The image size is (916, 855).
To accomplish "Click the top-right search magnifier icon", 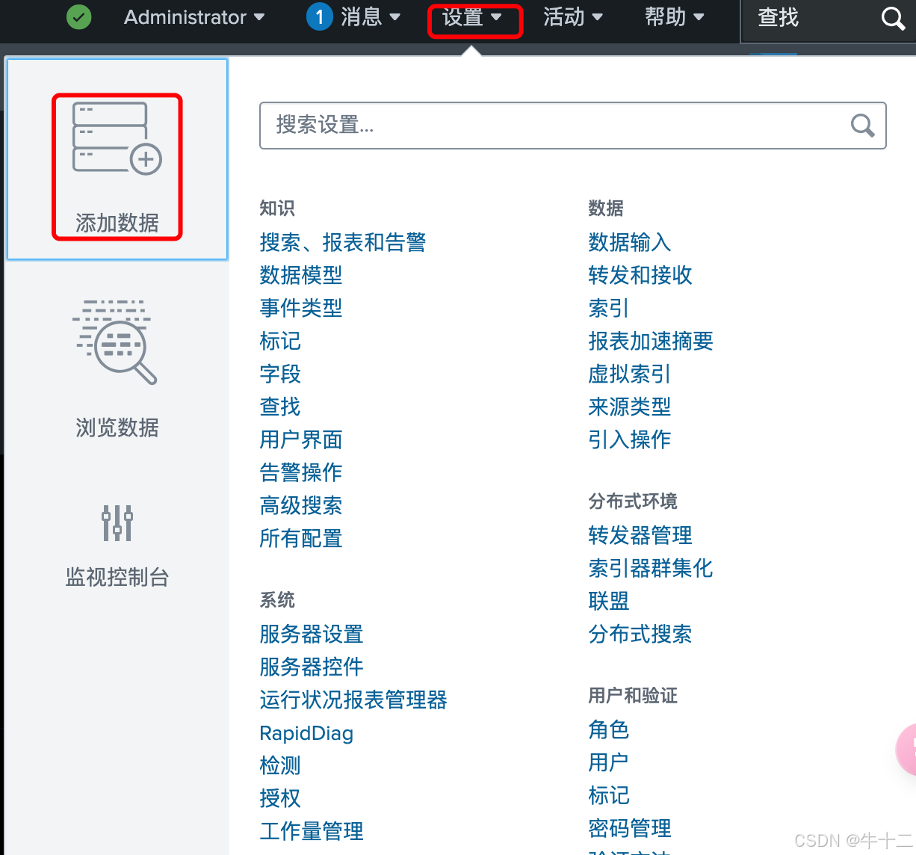I will [892, 18].
